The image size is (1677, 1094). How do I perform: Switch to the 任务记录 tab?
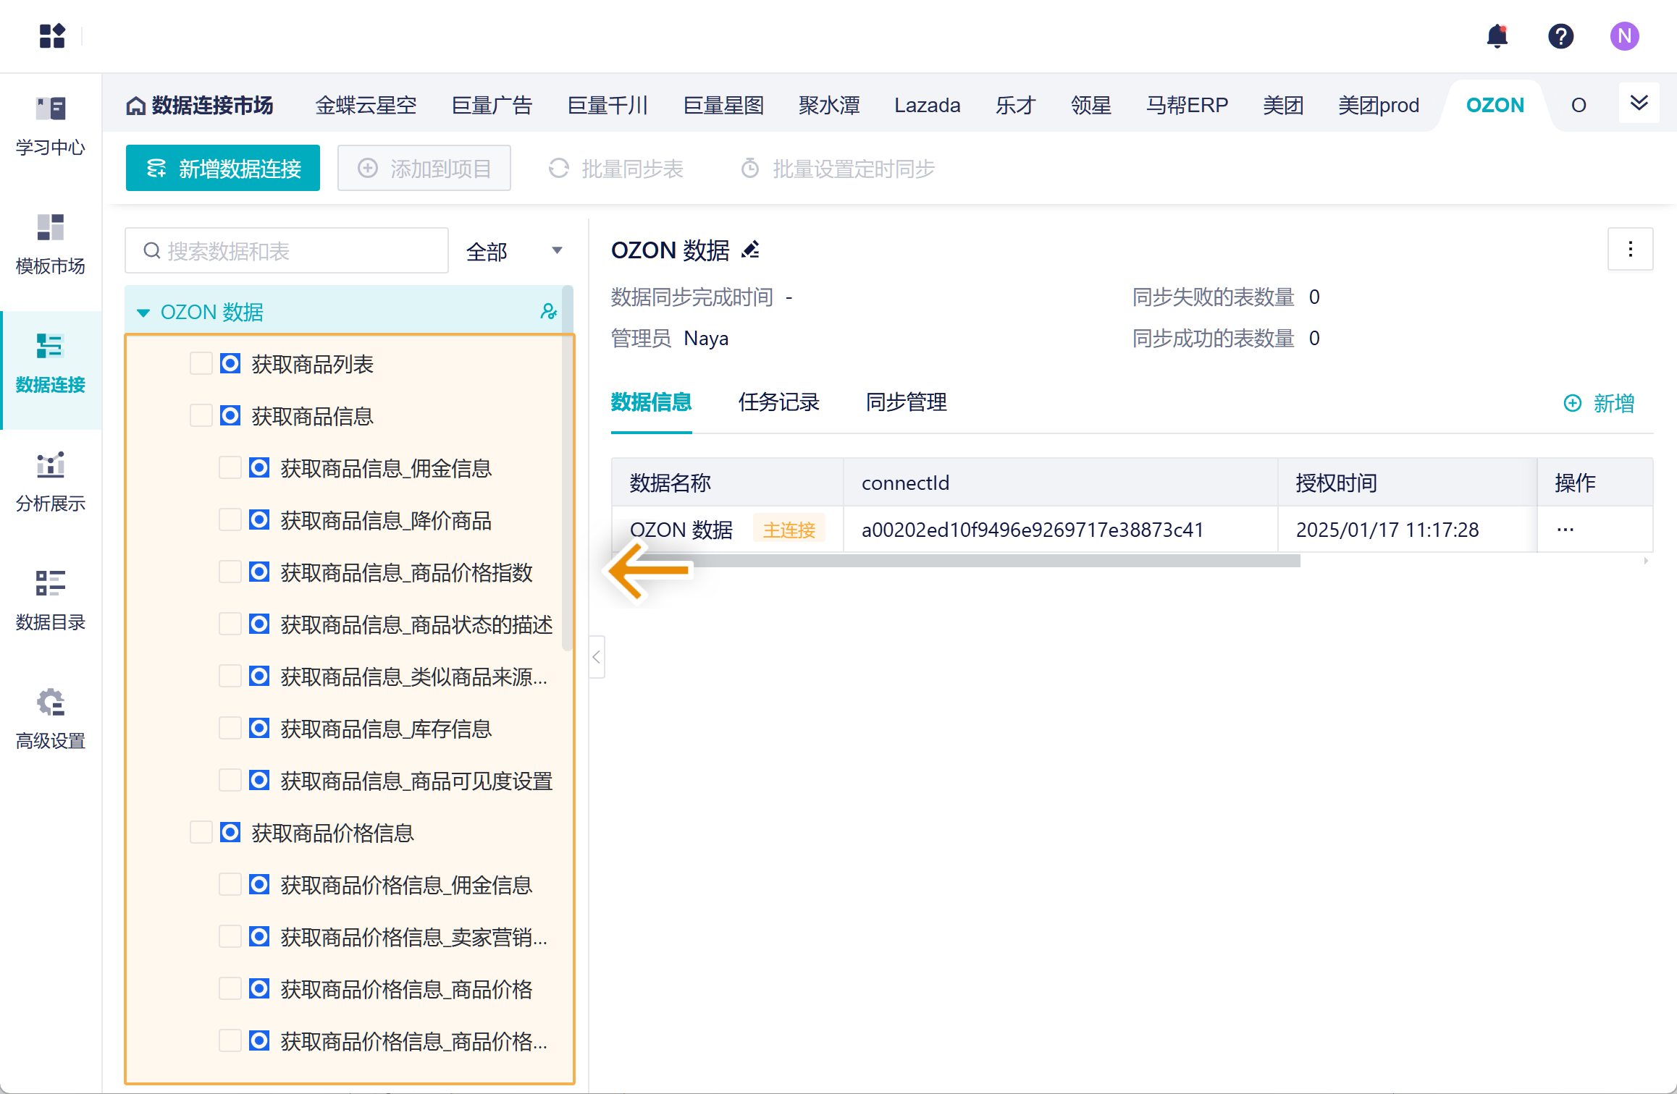(778, 402)
